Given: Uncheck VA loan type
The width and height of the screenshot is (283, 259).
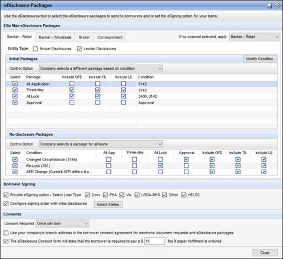Looking at the screenshot, I should point(122,195).
